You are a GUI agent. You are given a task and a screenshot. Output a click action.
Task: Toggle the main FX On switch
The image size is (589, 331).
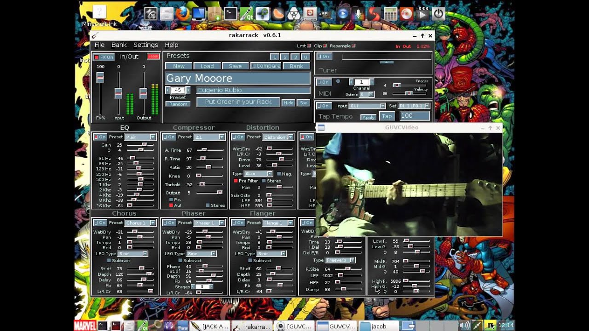click(104, 57)
